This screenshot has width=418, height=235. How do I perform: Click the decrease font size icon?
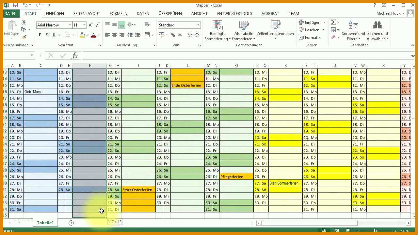98,25
